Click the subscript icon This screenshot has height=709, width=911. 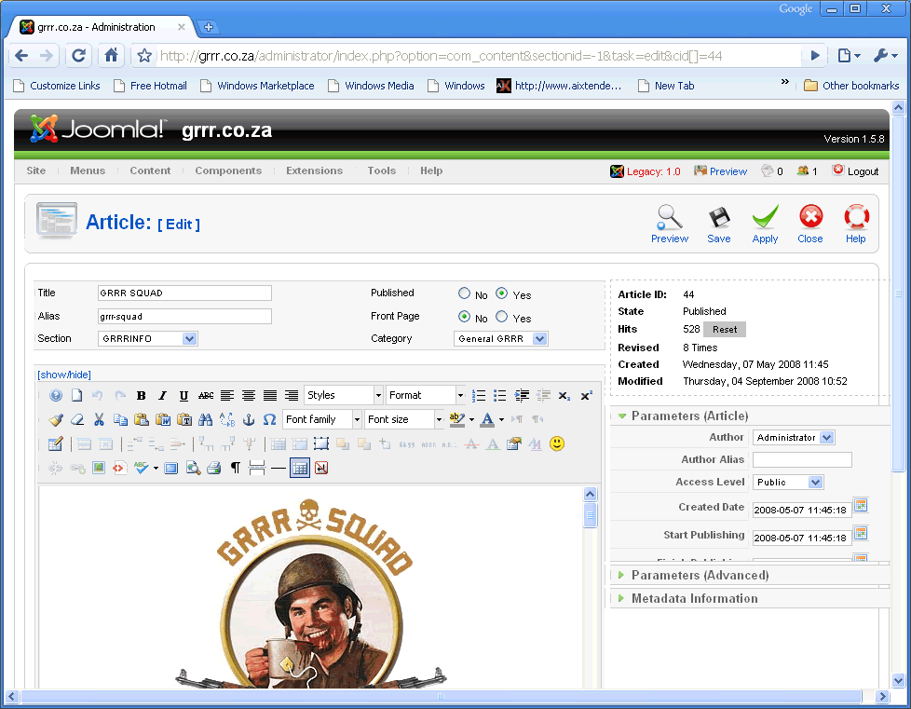tap(564, 396)
